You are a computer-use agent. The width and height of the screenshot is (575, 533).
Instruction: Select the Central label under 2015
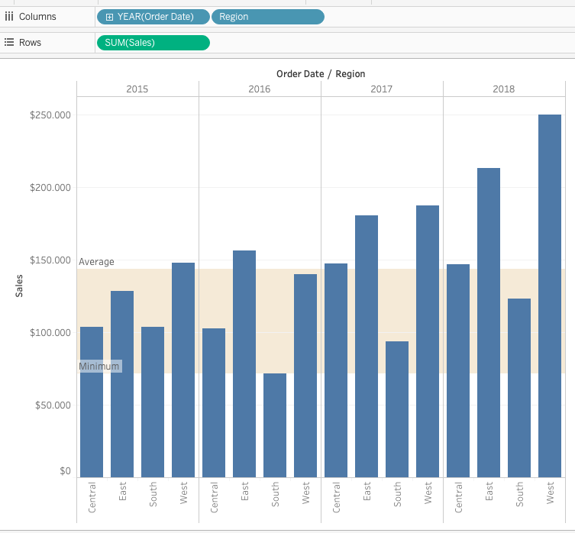(x=92, y=497)
